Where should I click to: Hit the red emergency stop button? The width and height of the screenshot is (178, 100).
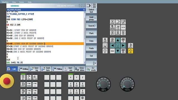coord(7,81)
